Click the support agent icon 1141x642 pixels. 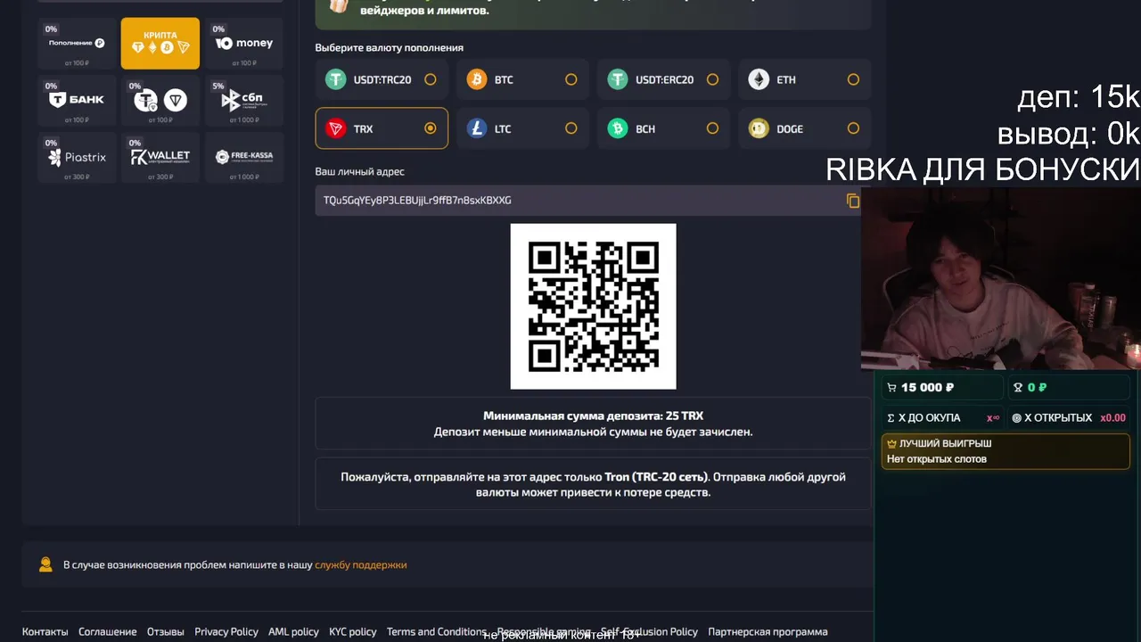[x=45, y=564]
